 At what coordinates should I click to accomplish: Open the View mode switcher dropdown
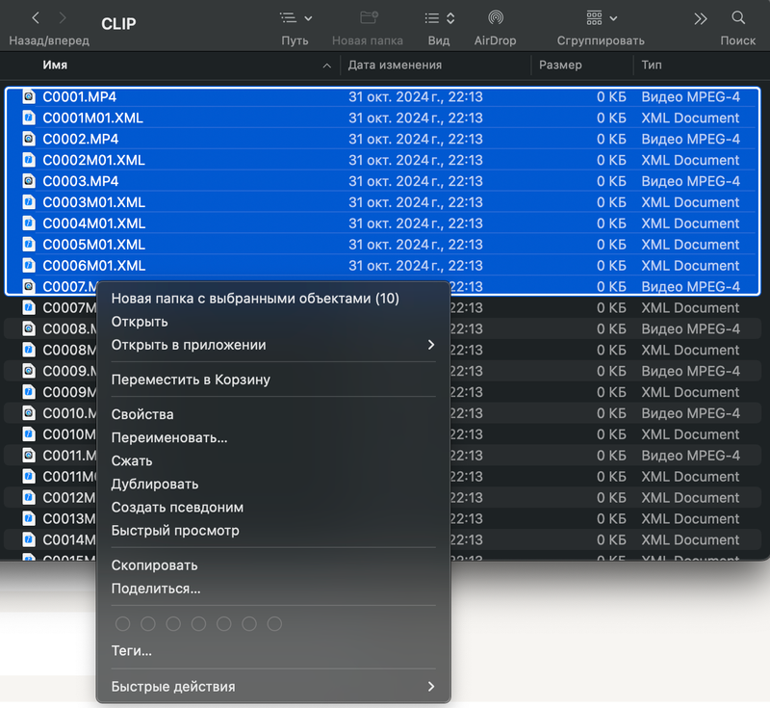[439, 18]
